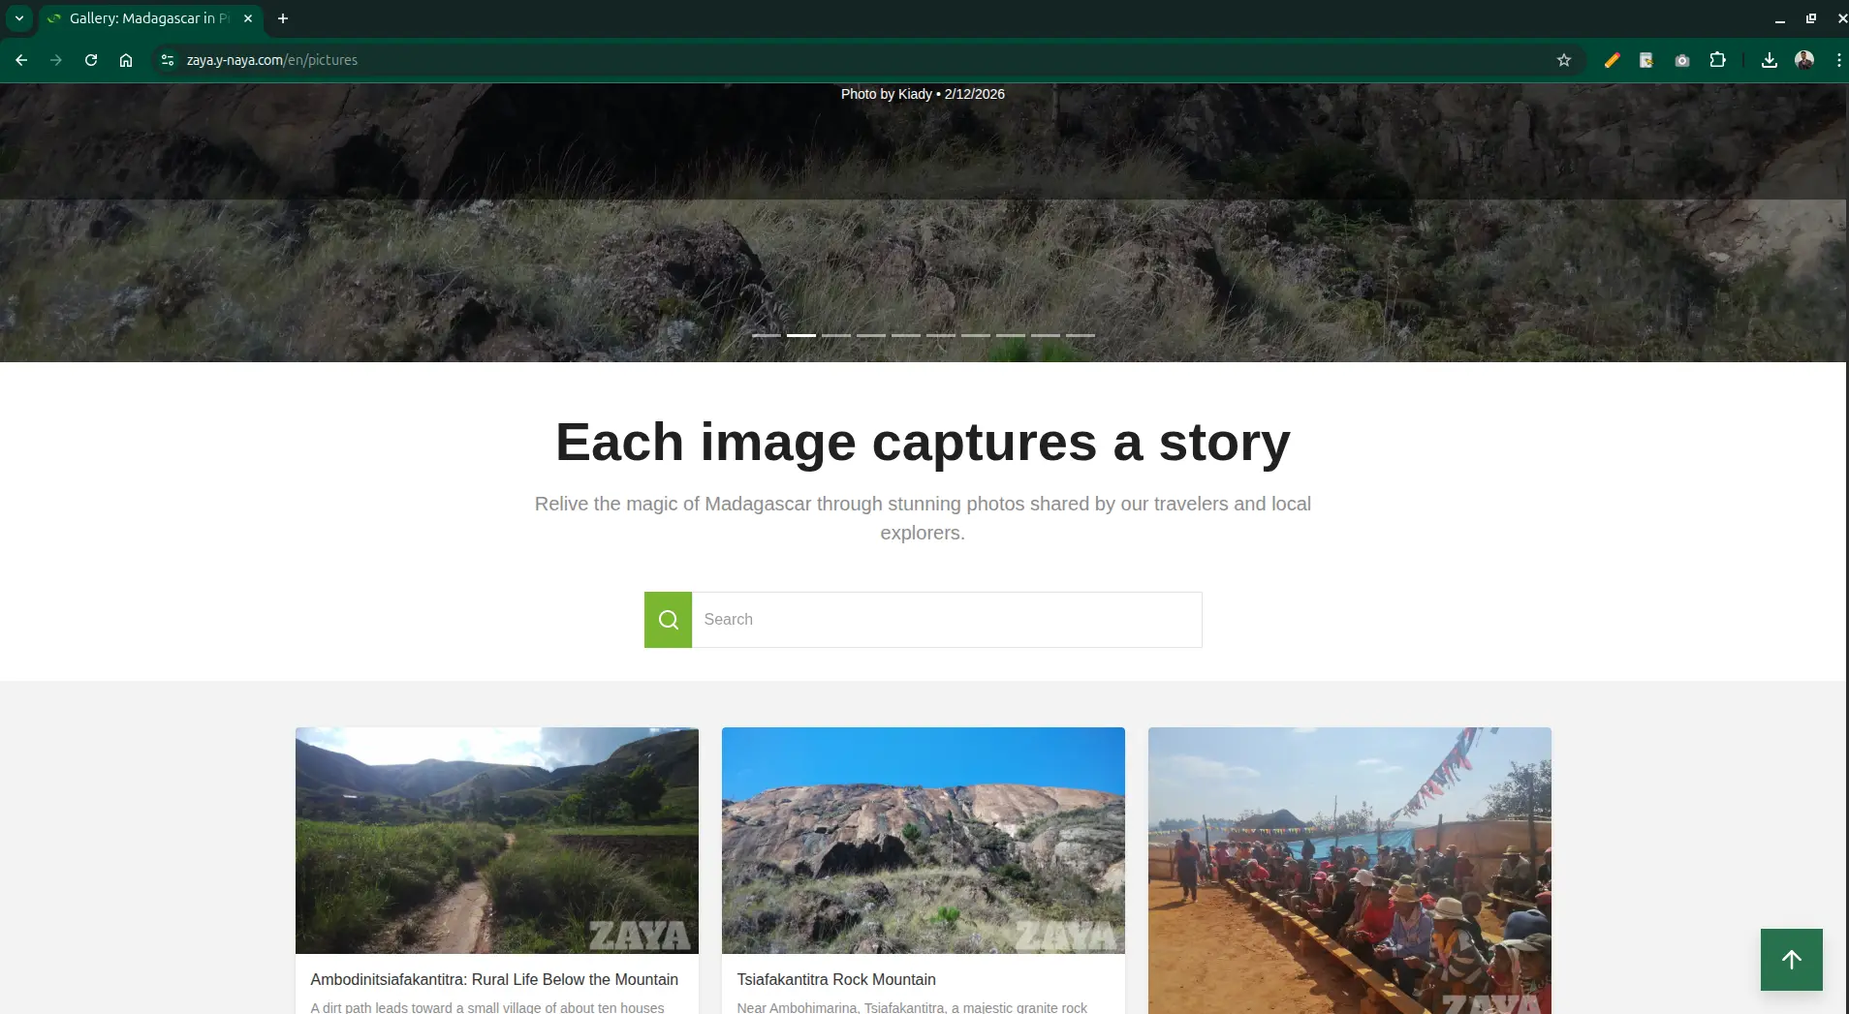Open the browser extensions puzzle icon

coord(1717,60)
